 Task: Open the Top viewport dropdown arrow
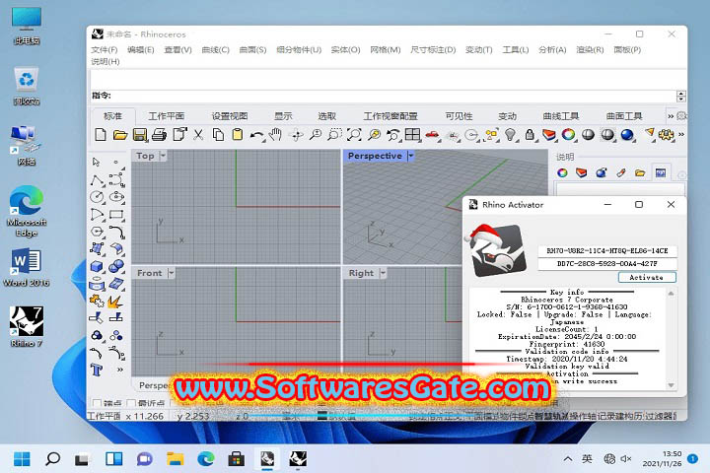click(163, 156)
